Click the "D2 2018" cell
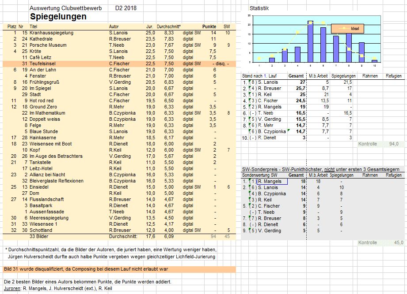407x294 pixels. click(126, 8)
